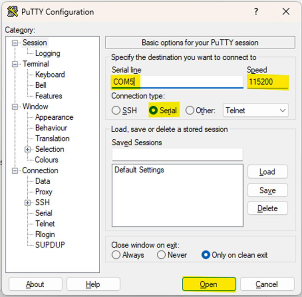Close the PuTTY Configuration window
The image size is (302, 297).
click(x=286, y=12)
